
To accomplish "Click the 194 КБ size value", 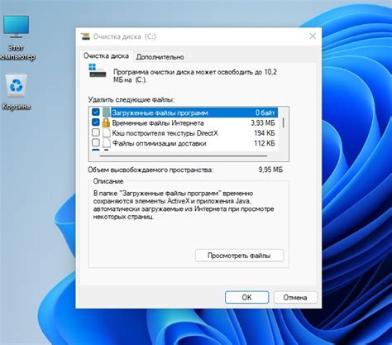I will (x=265, y=133).
